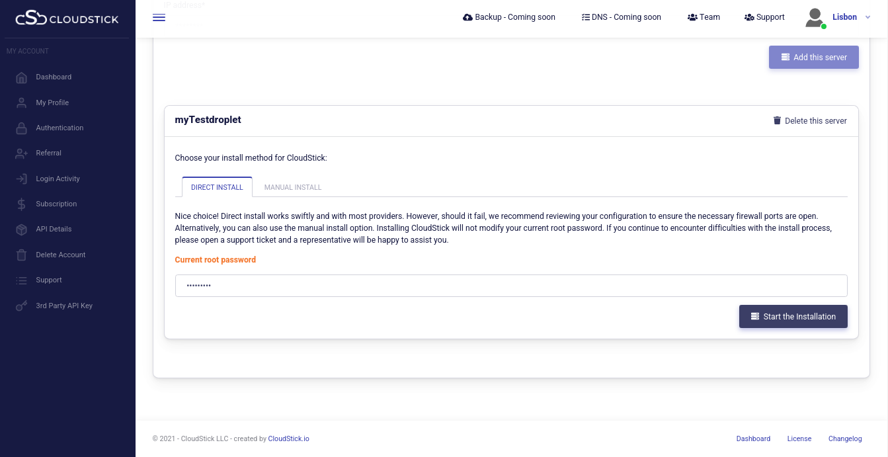Open Subscription dollar icon
Screen dimensions: 888x457
pyautogui.click(x=22, y=204)
